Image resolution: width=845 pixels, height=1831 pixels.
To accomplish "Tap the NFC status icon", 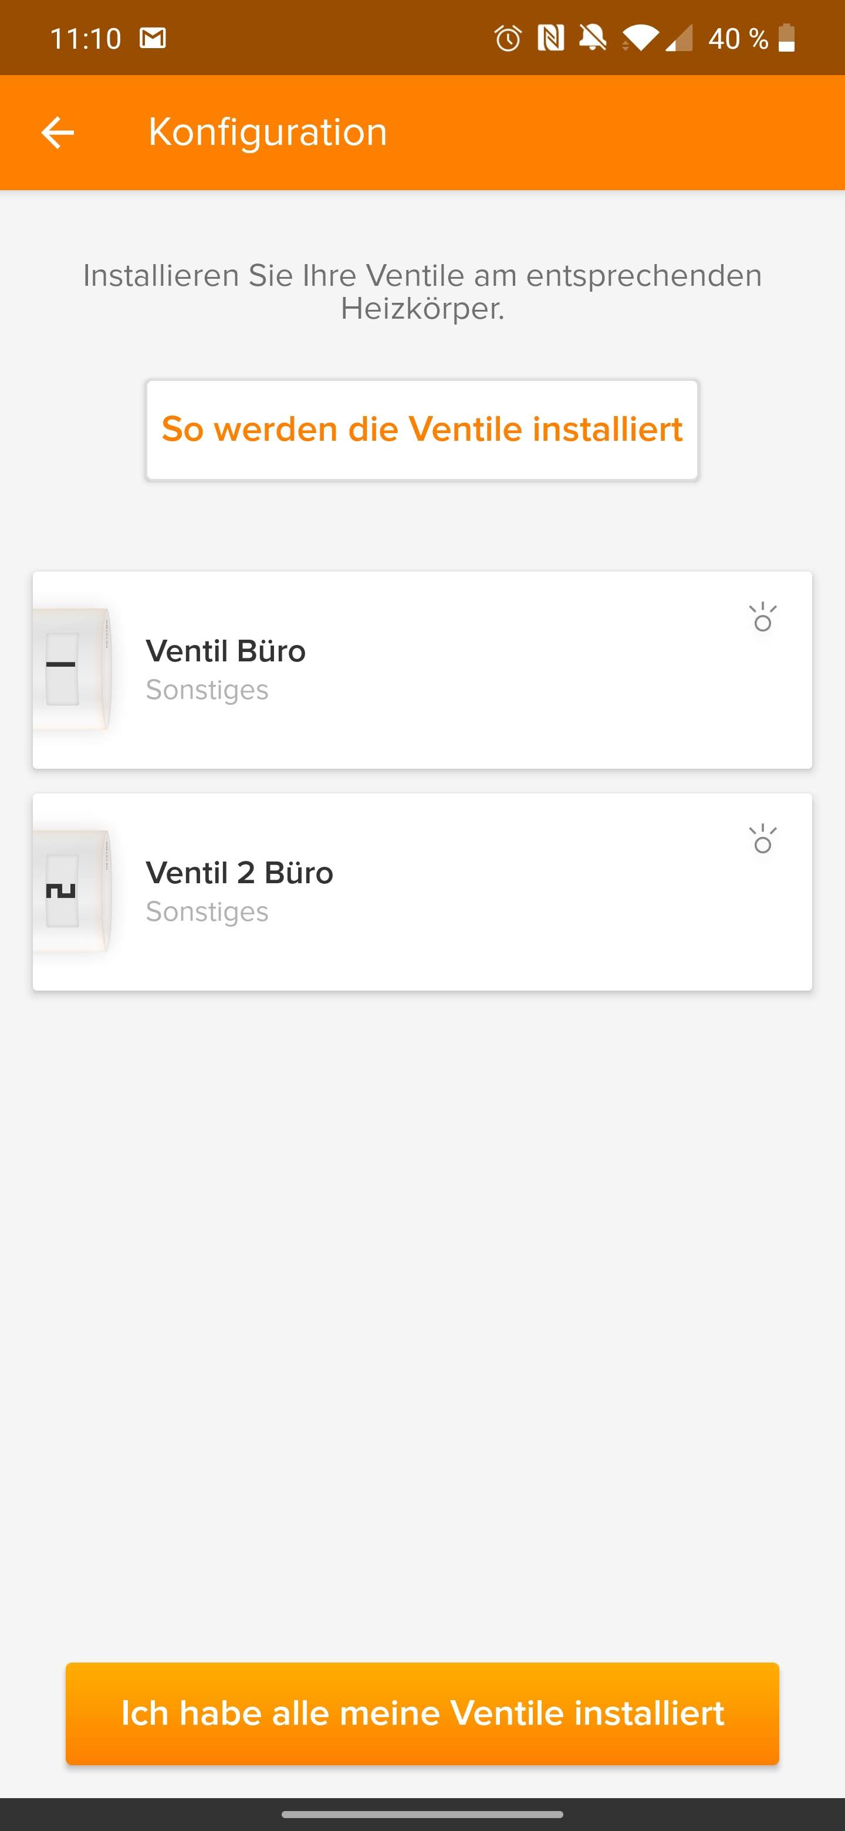I will (551, 38).
